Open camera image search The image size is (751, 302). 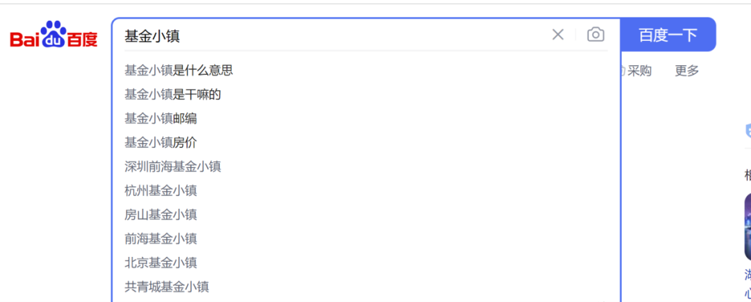(x=595, y=35)
